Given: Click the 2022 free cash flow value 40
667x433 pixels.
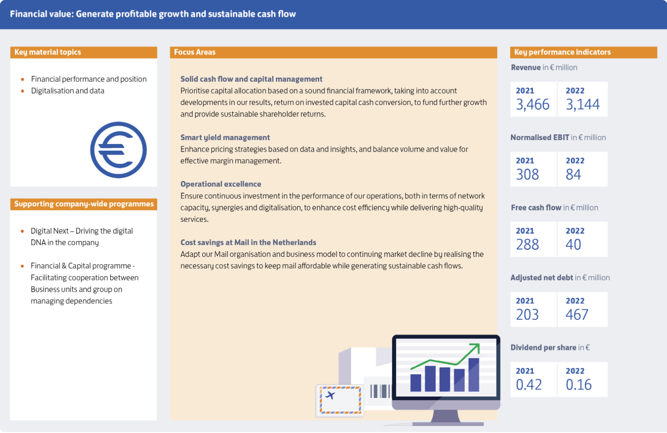Looking at the screenshot, I should pos(573,245).
